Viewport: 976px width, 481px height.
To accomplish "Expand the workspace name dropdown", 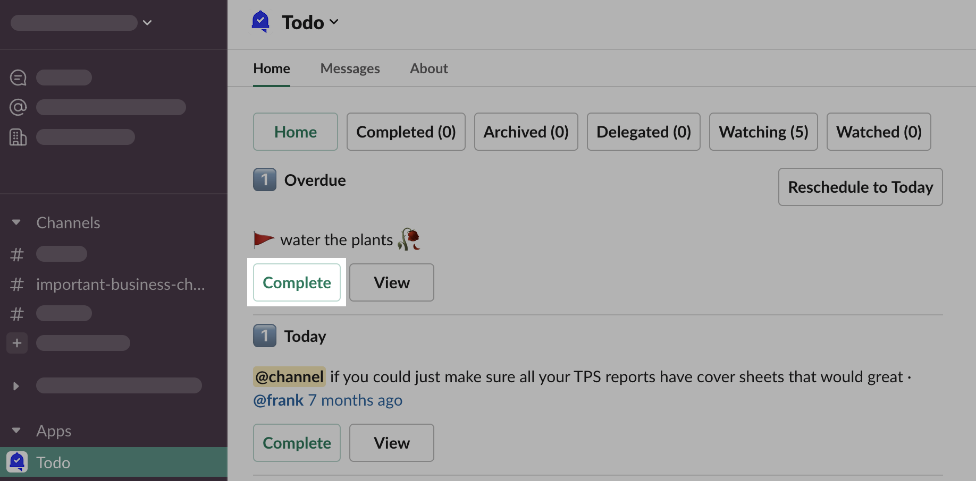I will (147, 22).
